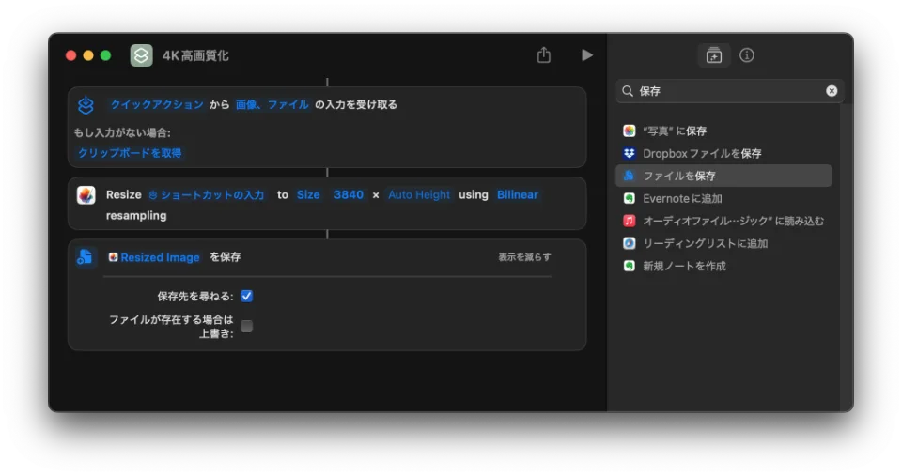Click the save file action icon
This screenshot has height=476, width=902.
pos(86,257)
